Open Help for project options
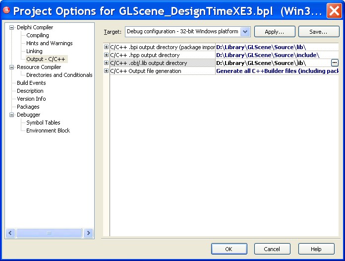Viewport: 345px width, 261px height. point(316,249)
